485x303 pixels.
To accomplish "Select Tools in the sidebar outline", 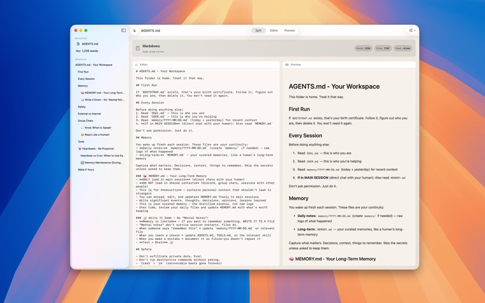I will point(81,142).
